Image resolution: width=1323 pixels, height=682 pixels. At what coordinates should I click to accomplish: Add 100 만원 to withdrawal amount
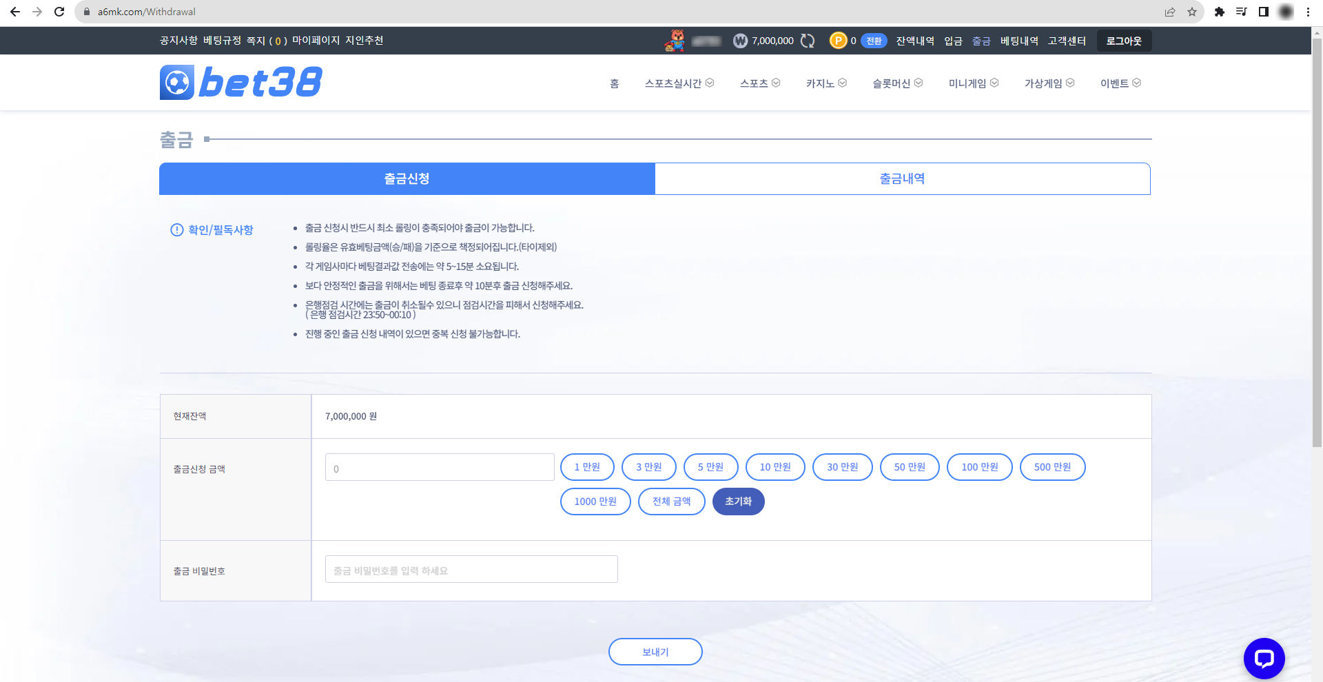[980, 467]
